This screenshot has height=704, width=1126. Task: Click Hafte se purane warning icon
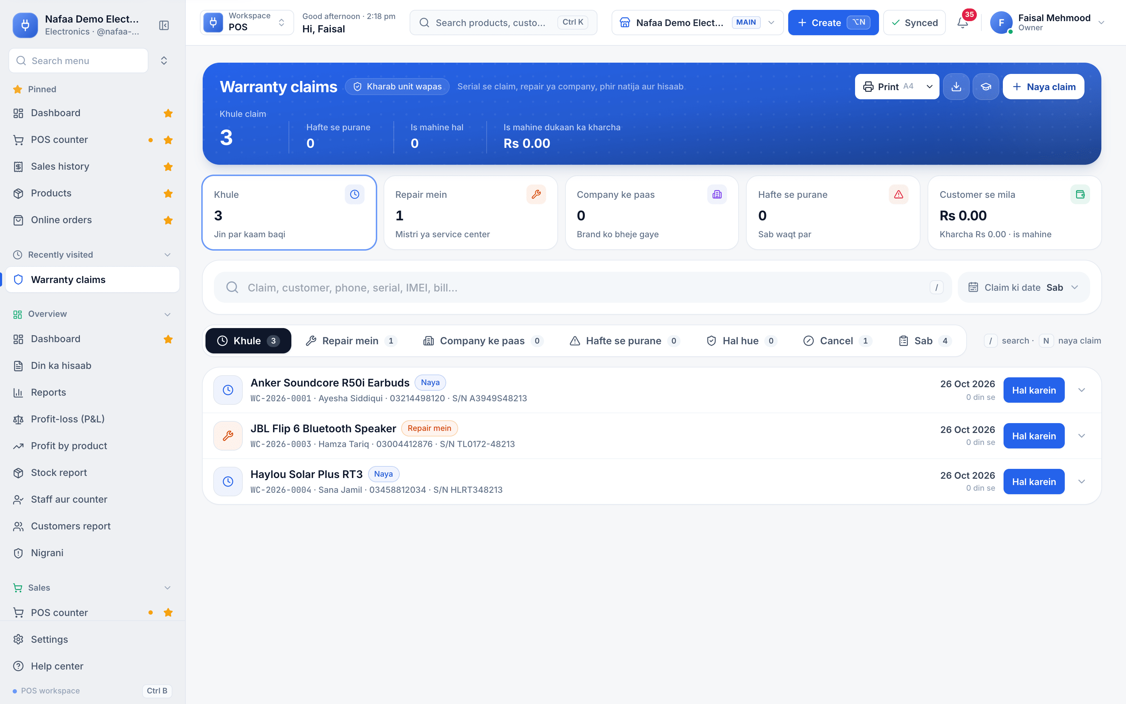(x=898, y=194)
